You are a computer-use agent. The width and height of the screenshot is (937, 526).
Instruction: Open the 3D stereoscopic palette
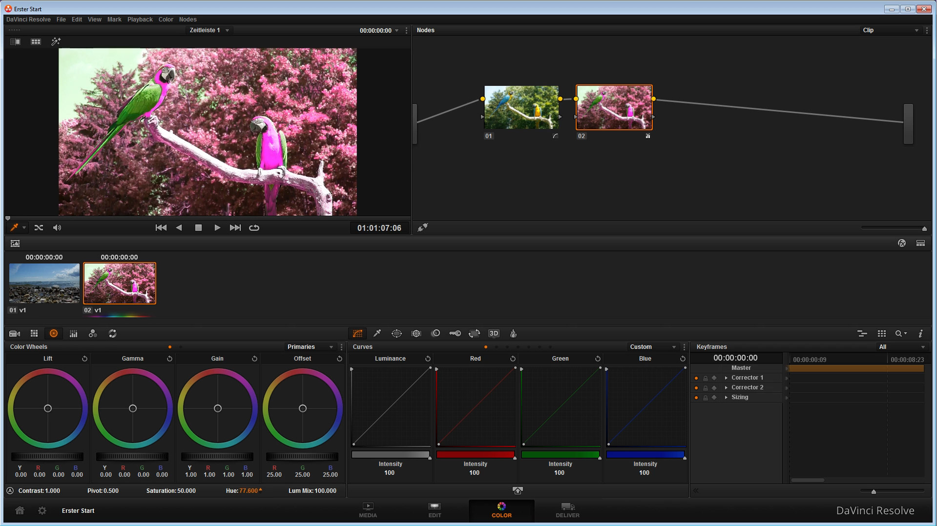[494, 333]
